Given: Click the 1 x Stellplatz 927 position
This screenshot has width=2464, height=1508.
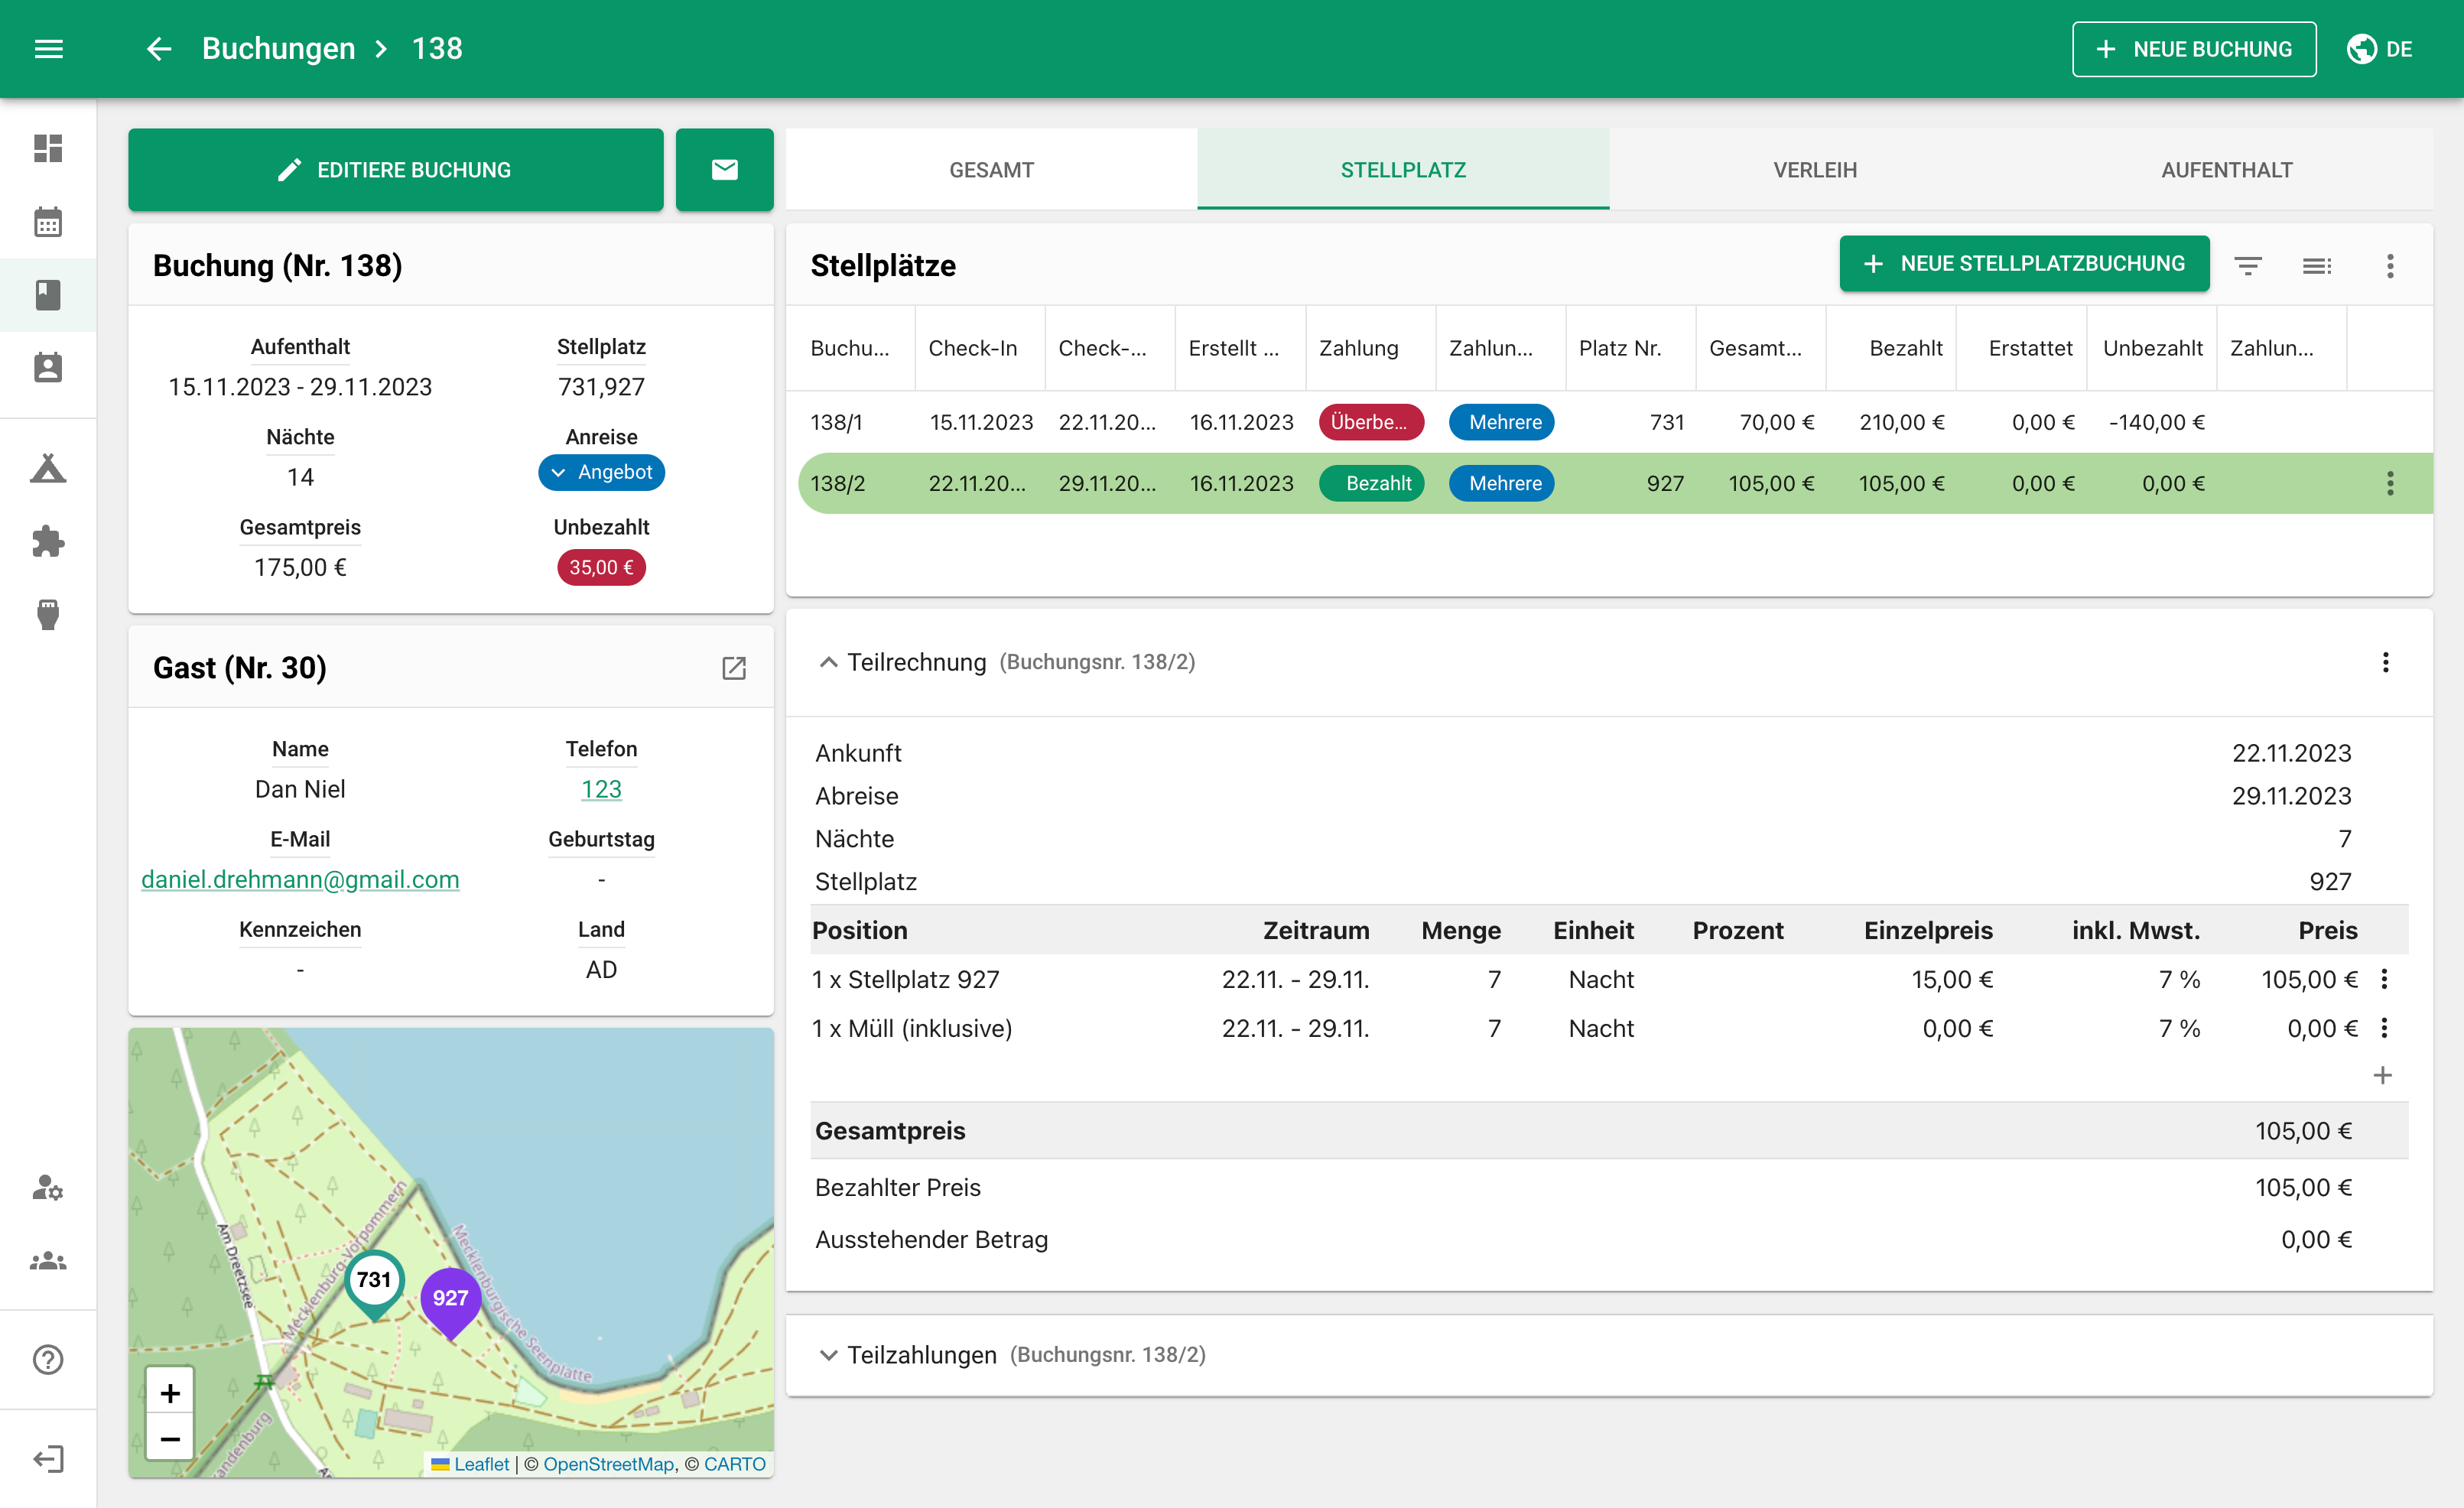Looking at the screenshot, I should tap(905, 979).
